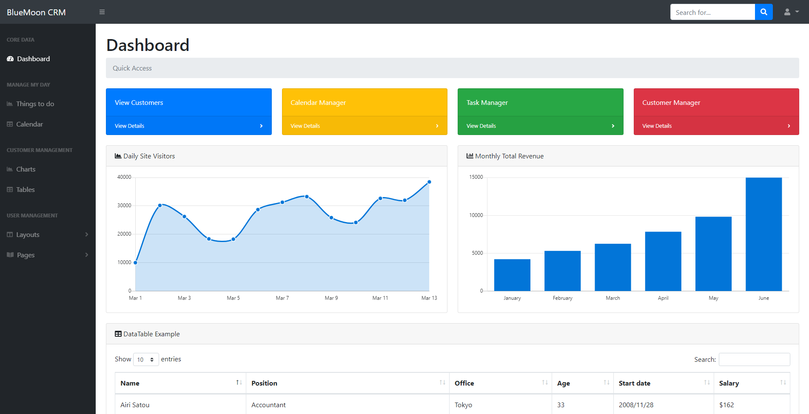
Task: Open Calendar from the sidebar menu
Action: point(29,124)
